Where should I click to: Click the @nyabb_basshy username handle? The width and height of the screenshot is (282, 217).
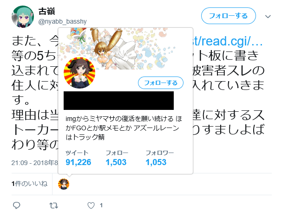(x=62, y=21)
